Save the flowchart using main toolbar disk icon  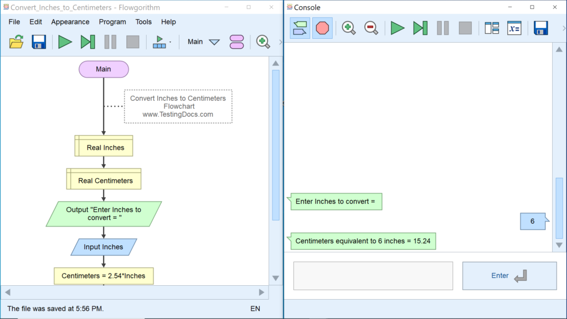pos(38,42)
